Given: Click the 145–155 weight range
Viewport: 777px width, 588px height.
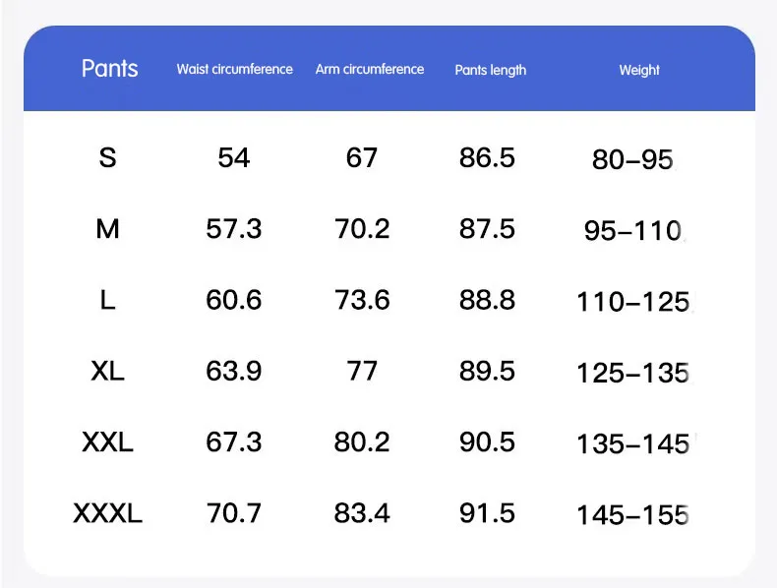Looking at the screenshot, I should point(632,515).
